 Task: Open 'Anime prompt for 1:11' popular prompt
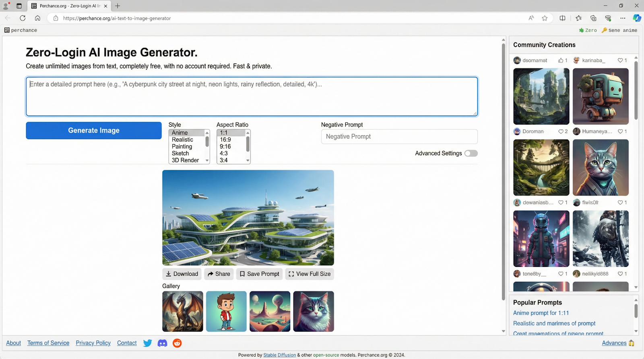click(x=541, y=313)
